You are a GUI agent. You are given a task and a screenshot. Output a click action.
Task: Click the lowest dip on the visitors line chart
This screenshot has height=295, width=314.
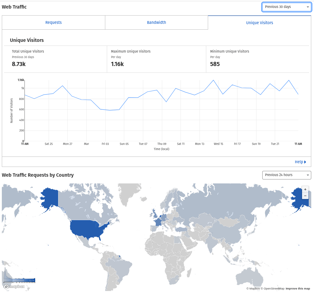coord(110,110)
